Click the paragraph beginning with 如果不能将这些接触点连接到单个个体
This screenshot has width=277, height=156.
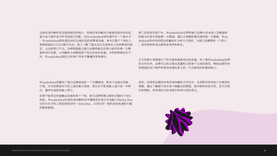click(x=86, y=102)
